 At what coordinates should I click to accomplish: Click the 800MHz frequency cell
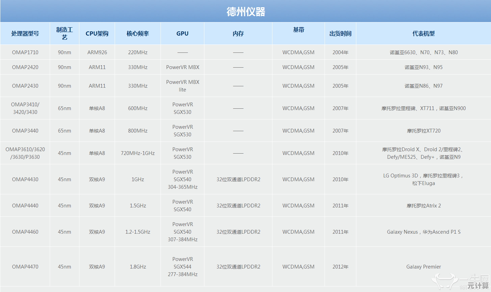(138, 131)
